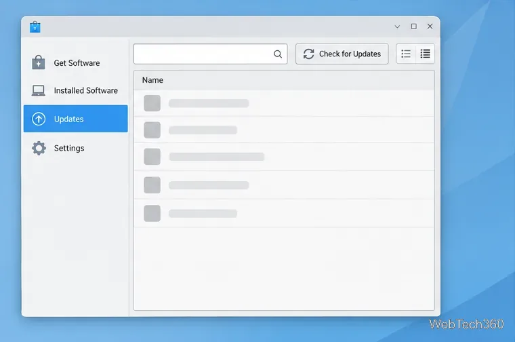Click the up-arrow Updates icon

click(x=39, y=119)
